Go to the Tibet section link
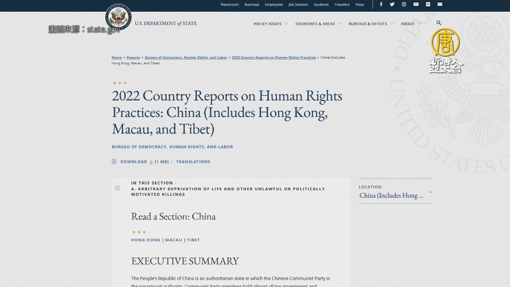510x287 pixels. (193, 240)
